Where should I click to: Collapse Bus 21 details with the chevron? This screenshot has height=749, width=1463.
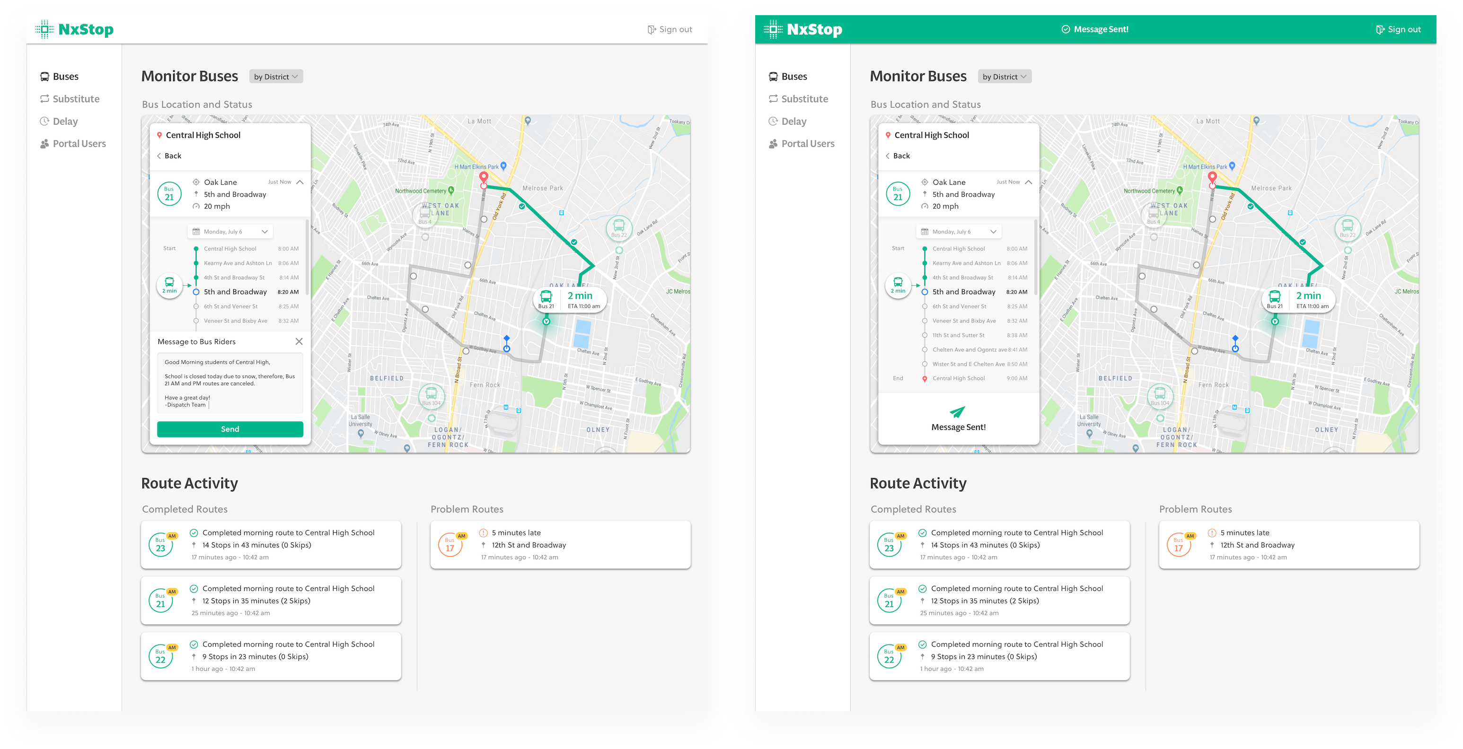click(300, 182)
